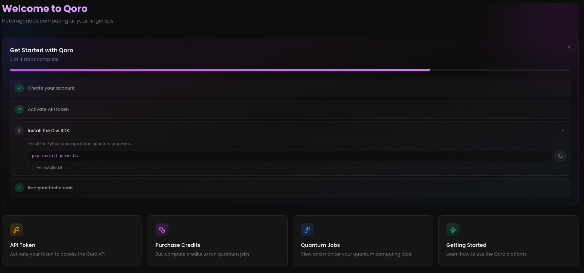Click the API Token key icon
The width and height of the screenshot is (584, 273).
click(16, 230)
